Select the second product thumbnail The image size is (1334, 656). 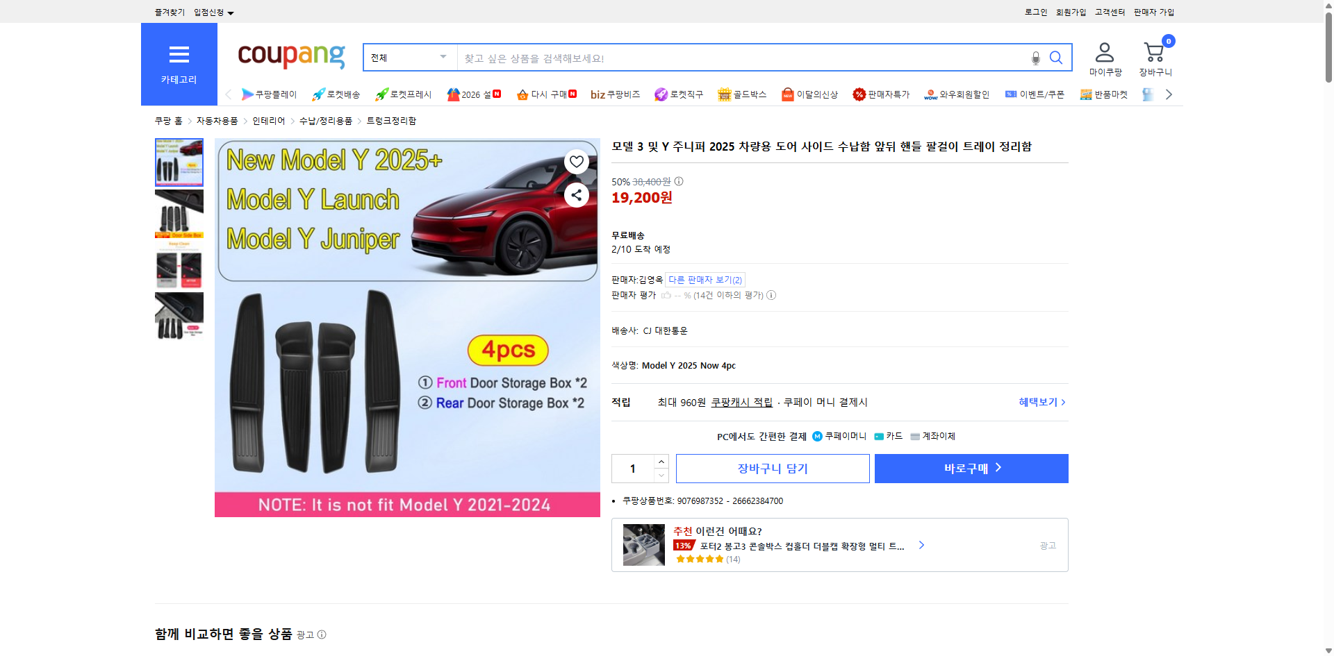pos(179,215)
